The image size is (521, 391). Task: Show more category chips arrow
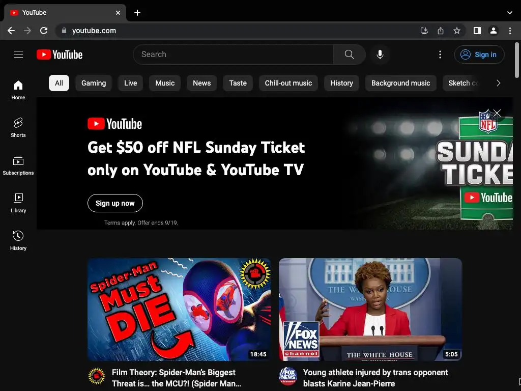tap(498, 83)
